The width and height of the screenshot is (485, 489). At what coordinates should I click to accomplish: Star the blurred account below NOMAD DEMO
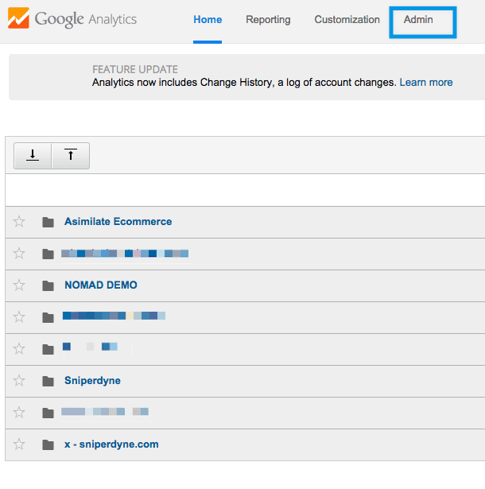tap(19, 316)
